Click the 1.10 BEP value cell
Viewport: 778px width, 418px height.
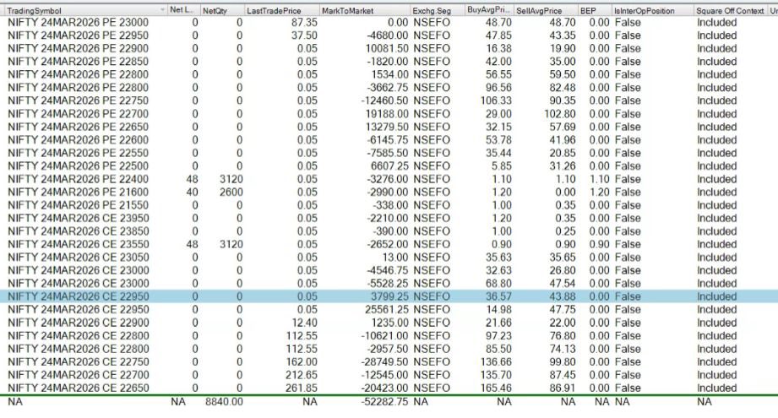(x=600, y=179)
